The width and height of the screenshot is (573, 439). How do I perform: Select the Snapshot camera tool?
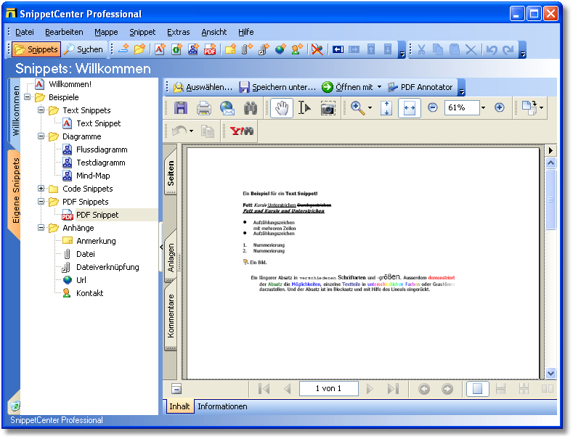coord(328,108)
